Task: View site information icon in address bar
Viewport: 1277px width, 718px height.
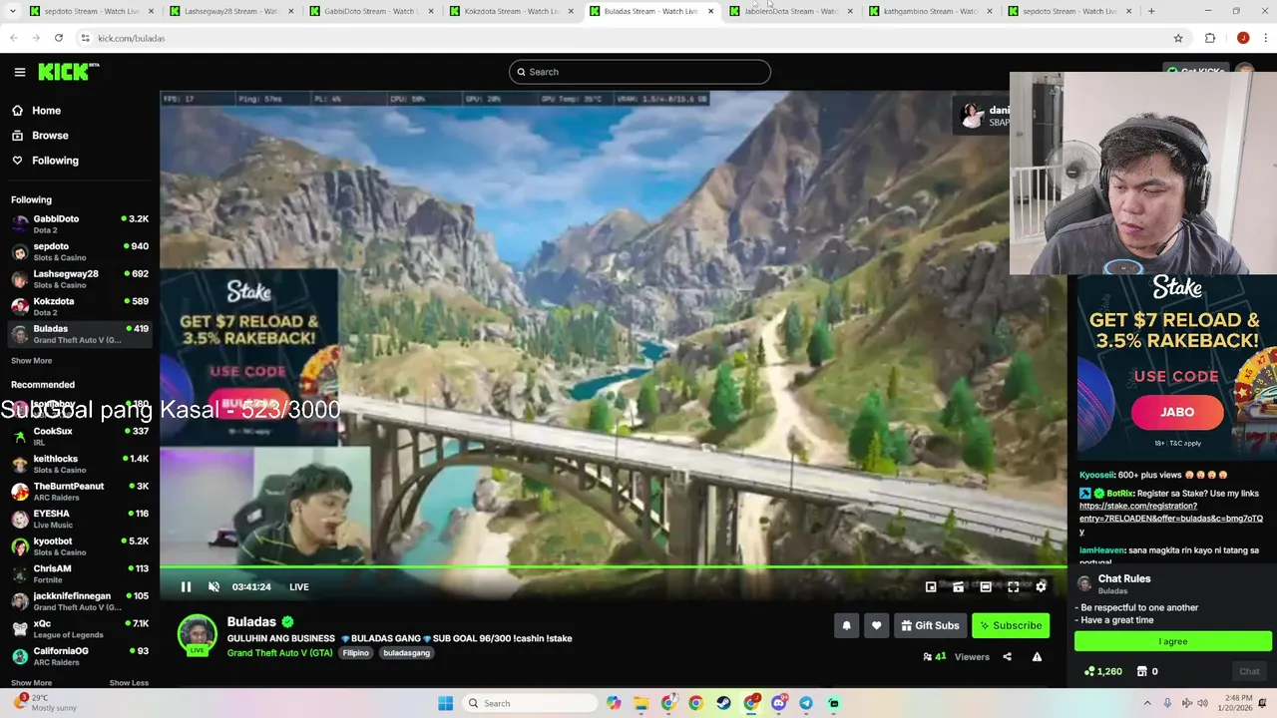Action: [86, 38]
